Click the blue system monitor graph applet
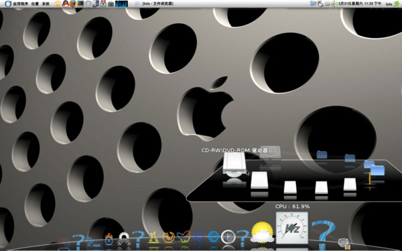The image size is (402, 251). 121,3
